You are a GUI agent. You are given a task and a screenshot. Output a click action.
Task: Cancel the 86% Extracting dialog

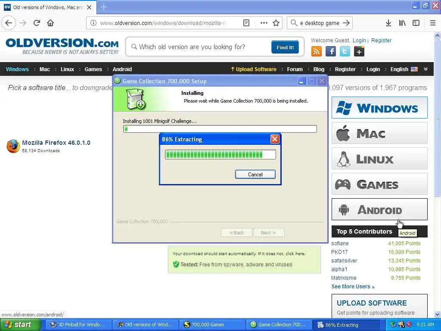pos(255,175)
